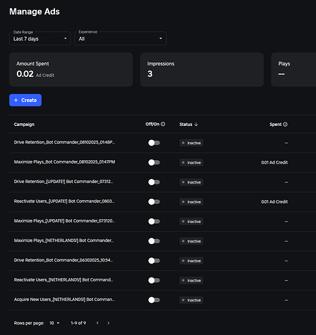This screenshot has width=316, height=335.
Task: Open the Experience filter dropdown
Action: [121, 39]
